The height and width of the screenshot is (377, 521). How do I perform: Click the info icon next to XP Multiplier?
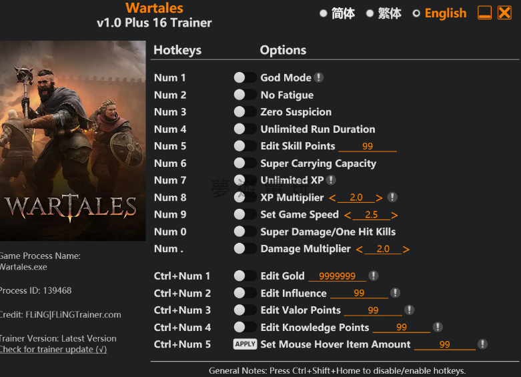point(392,198)
